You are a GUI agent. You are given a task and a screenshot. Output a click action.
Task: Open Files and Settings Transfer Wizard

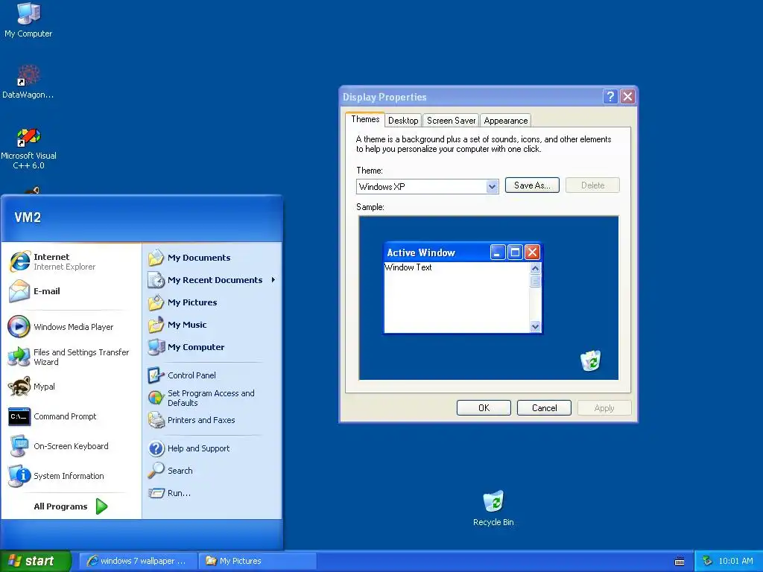pos(69,357)
